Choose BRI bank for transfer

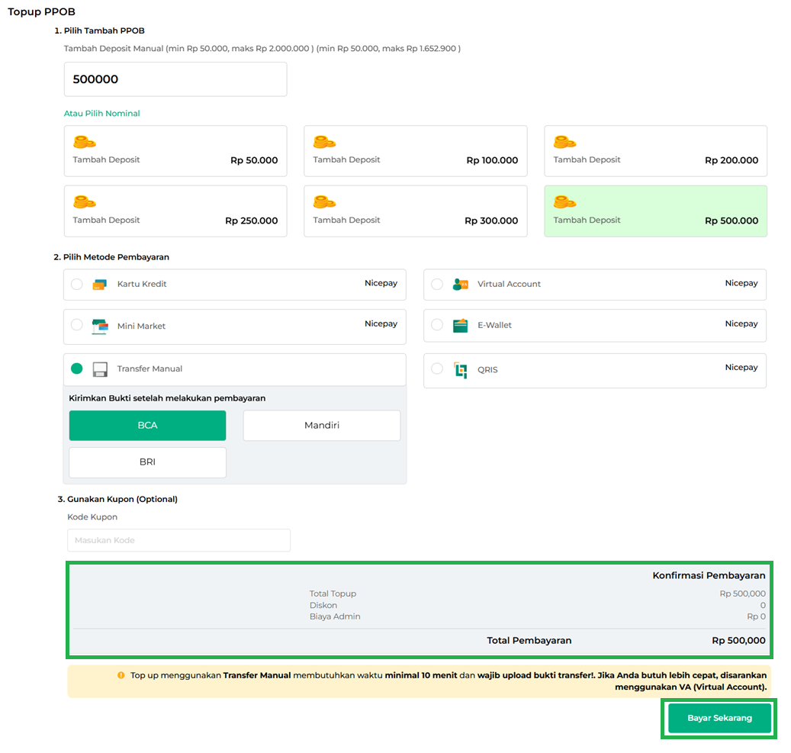tap(147, 462)
